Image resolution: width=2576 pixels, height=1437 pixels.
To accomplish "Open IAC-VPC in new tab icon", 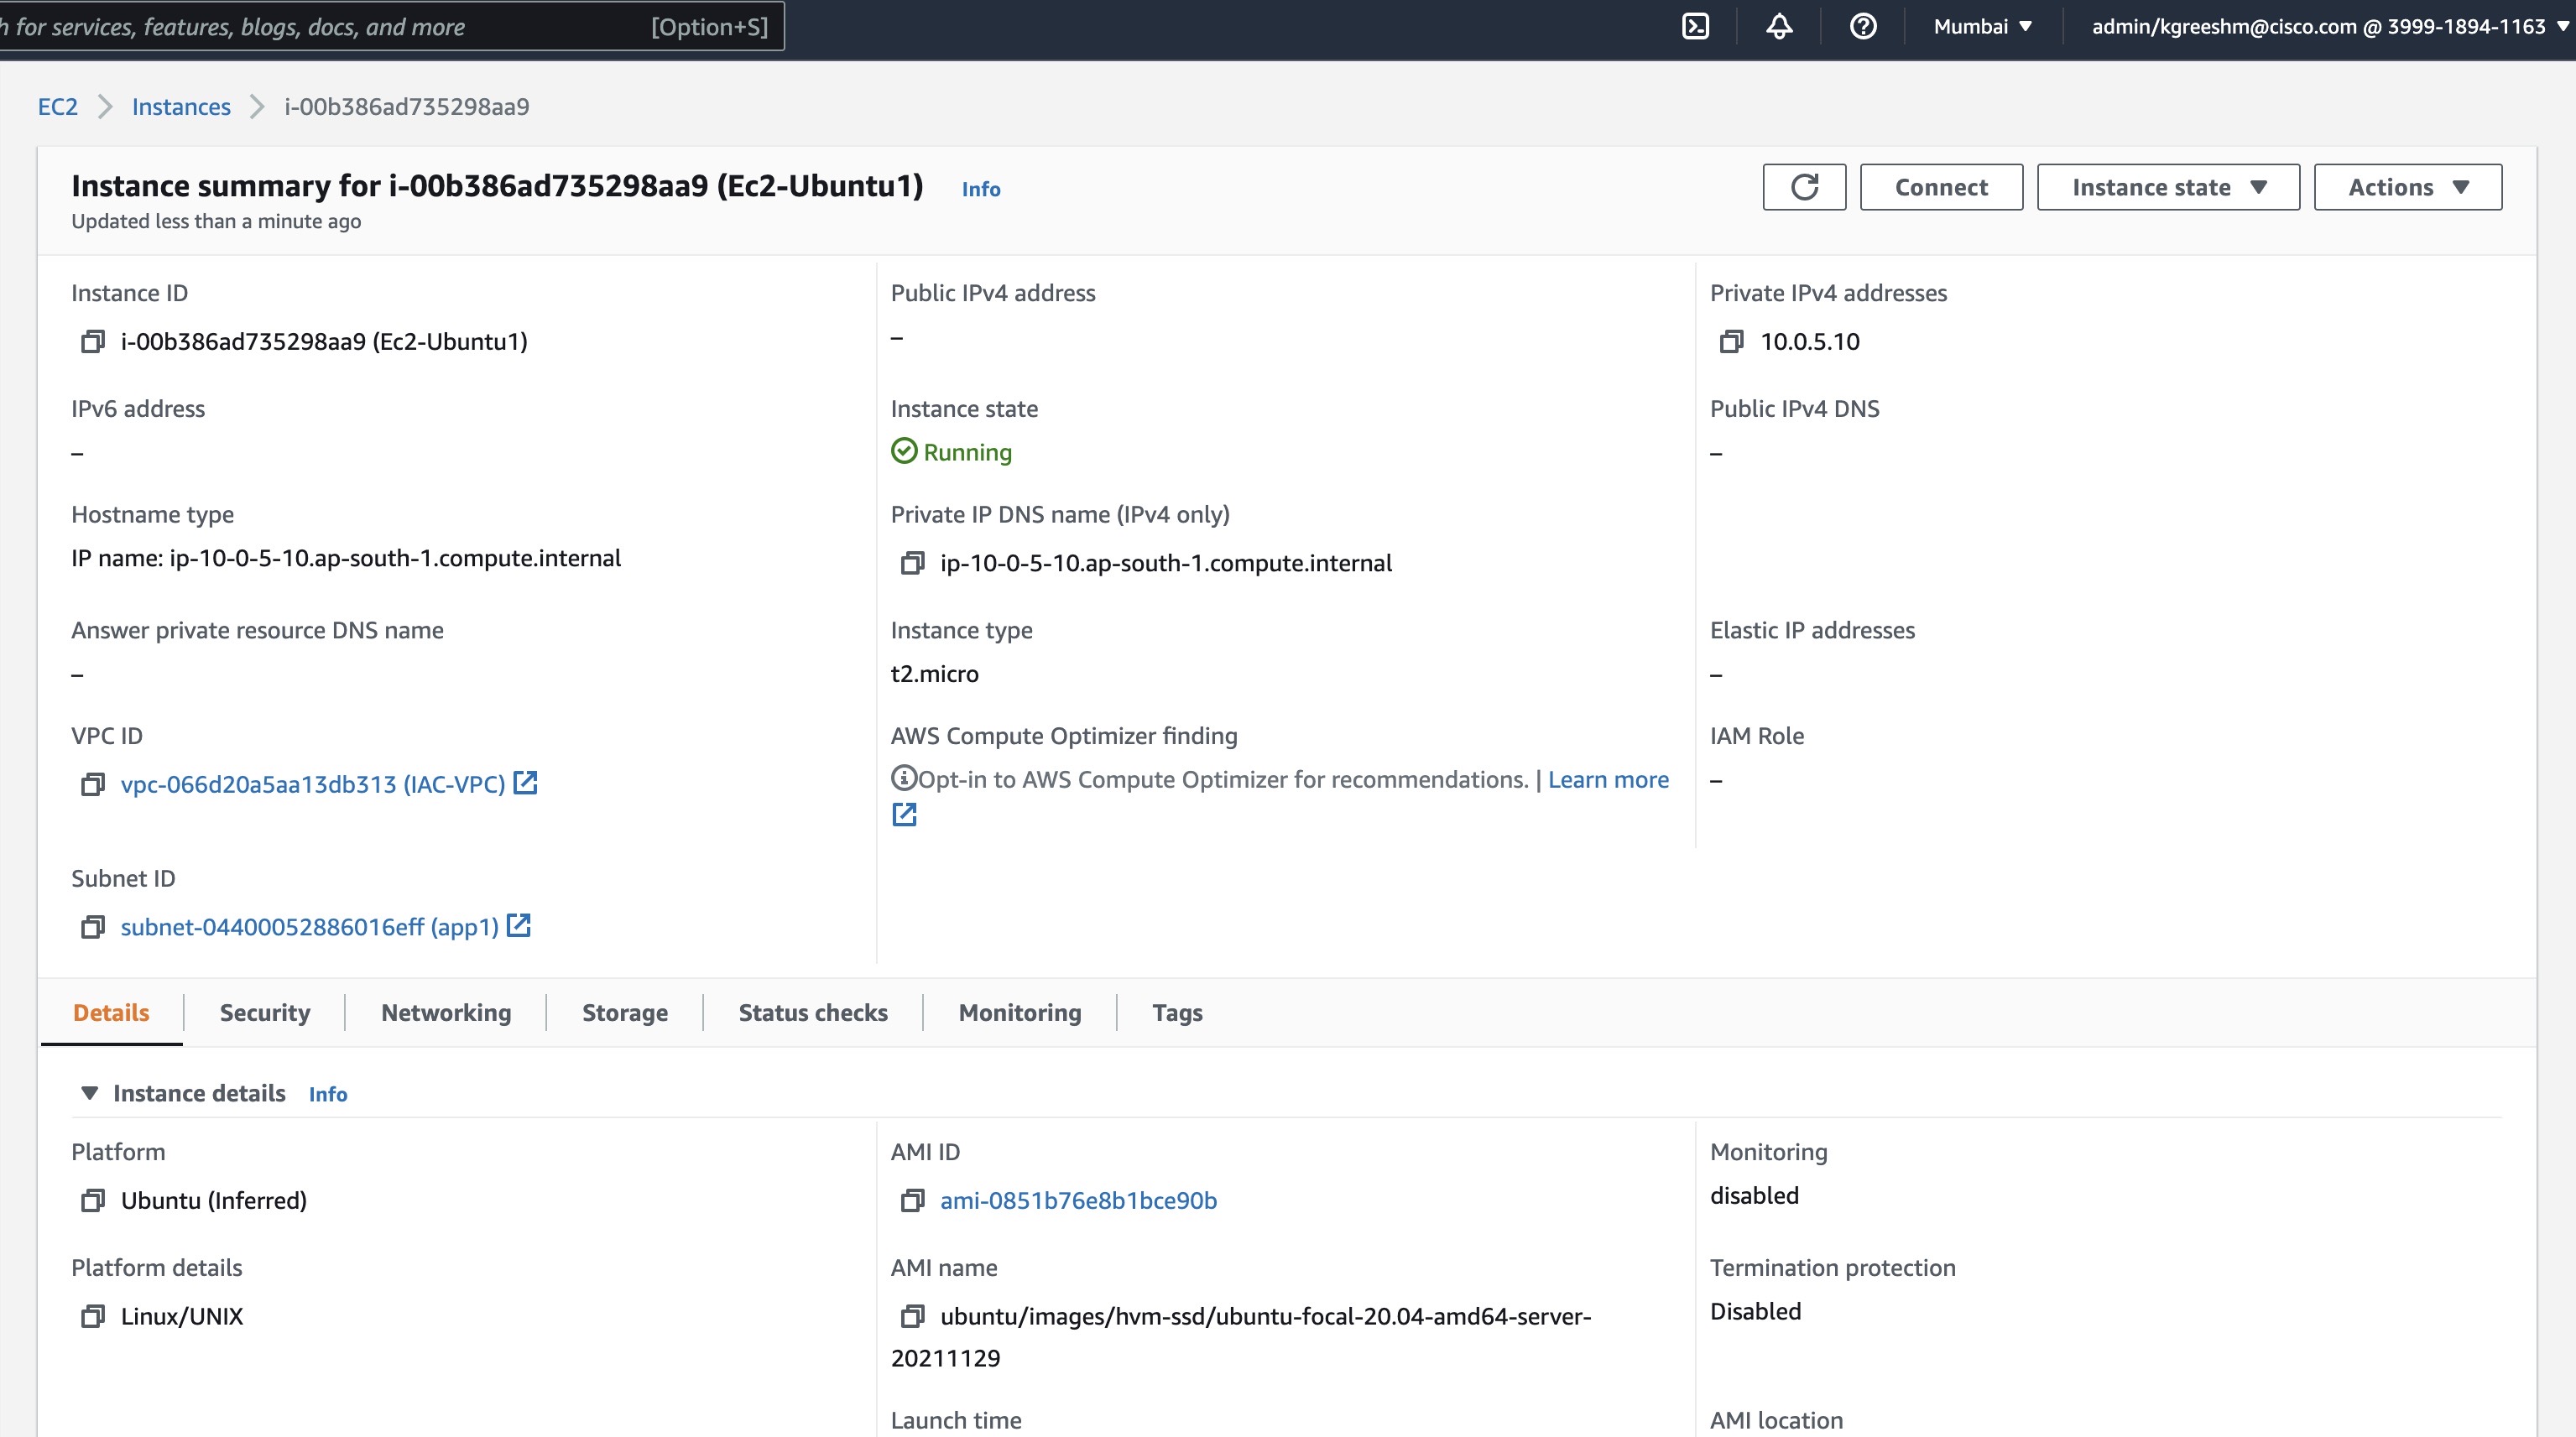I will (x=525, y=783).
